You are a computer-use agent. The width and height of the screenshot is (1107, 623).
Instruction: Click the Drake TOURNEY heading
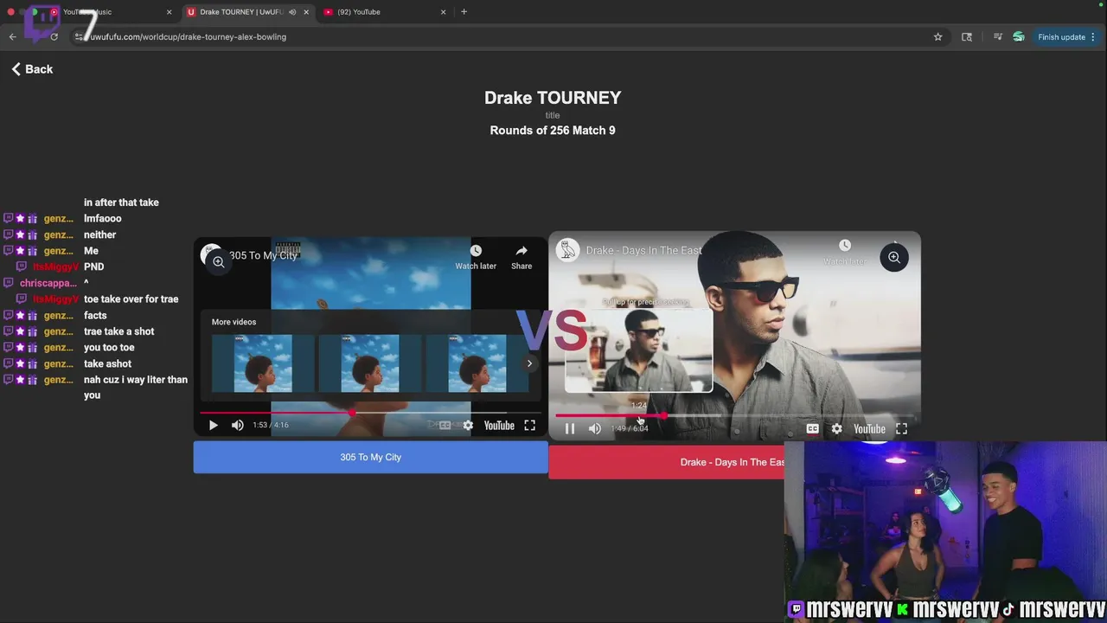click(x=553, y=98)
